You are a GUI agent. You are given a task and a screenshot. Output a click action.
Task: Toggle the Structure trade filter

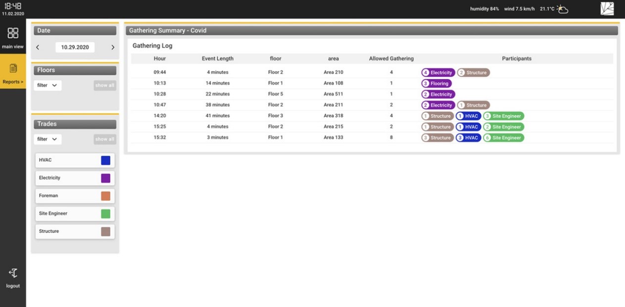tap(75, 231)
